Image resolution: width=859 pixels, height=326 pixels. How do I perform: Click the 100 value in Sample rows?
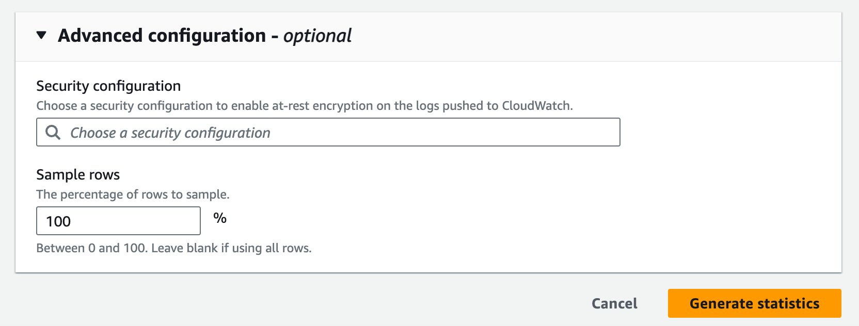(x=58, y=221)
